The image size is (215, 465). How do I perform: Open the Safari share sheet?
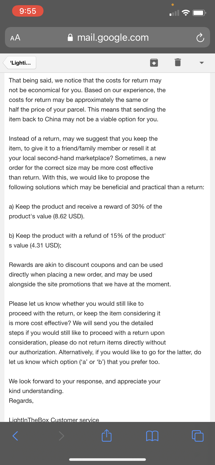106,436
